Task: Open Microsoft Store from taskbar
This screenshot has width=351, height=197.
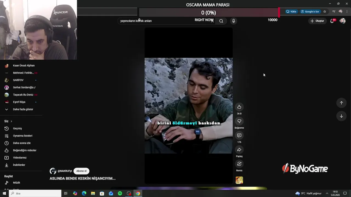Action: click(x=102, y=193)
